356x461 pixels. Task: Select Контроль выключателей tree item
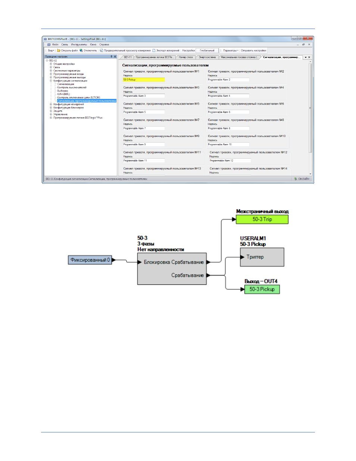click(x=72, y=87)
